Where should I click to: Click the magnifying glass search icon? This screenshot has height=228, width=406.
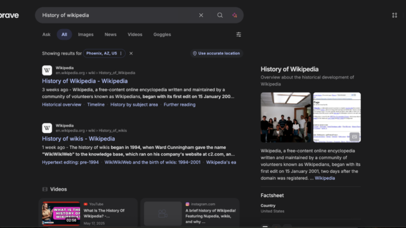coord(220,15)
